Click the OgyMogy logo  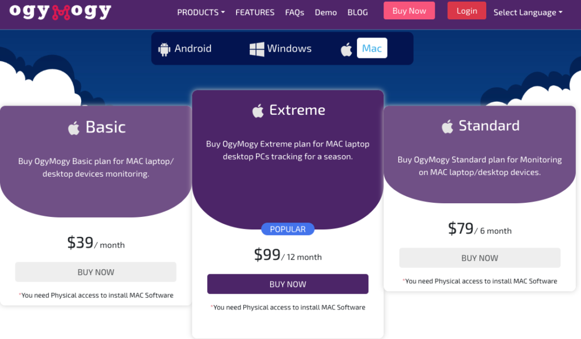point(60,11)
